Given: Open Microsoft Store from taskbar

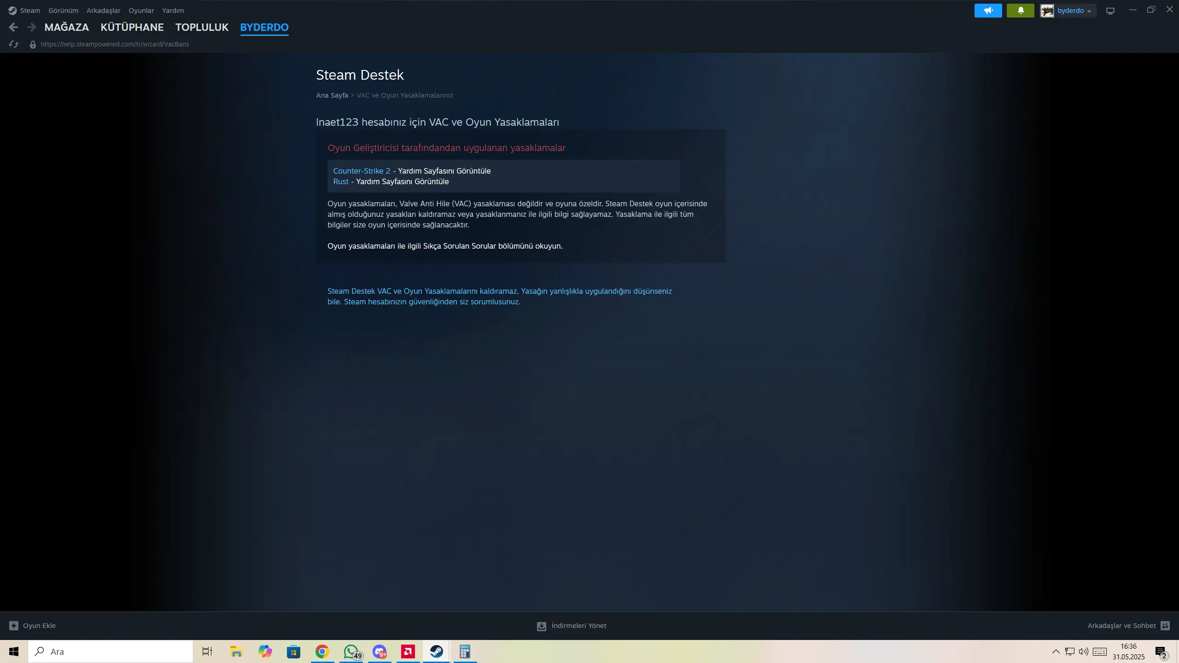Looking at the screenshot, I should click(293, 651).
